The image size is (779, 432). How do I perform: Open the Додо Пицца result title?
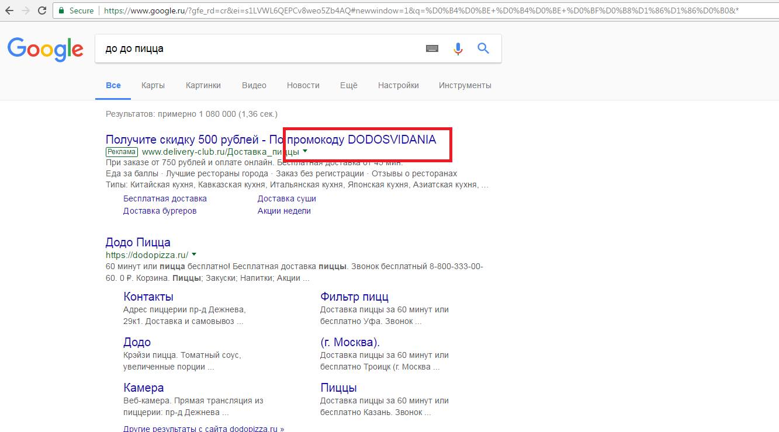coord(138,242)
